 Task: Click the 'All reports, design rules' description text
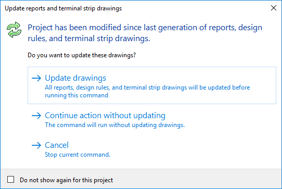click(147, 87)
